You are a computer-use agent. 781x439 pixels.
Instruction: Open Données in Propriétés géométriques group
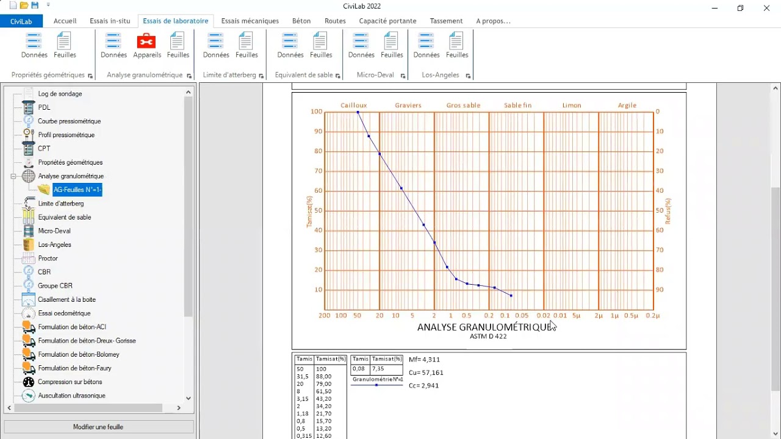click(34, 45)
